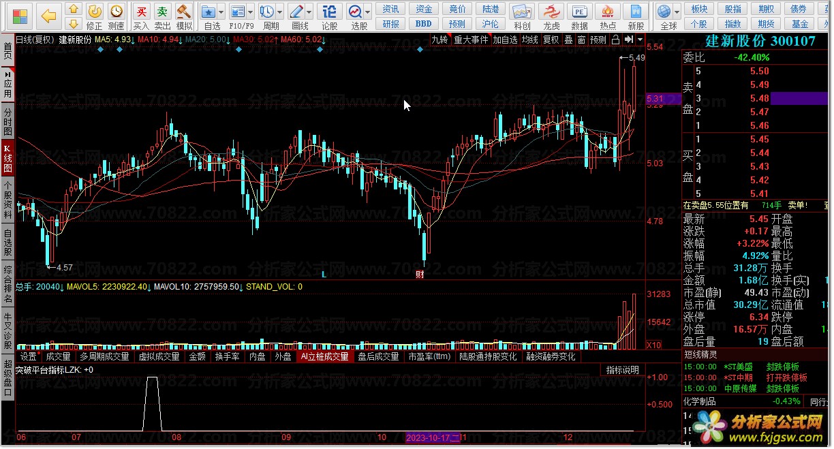Toggle 均线 moving average lines

point(530,40)
